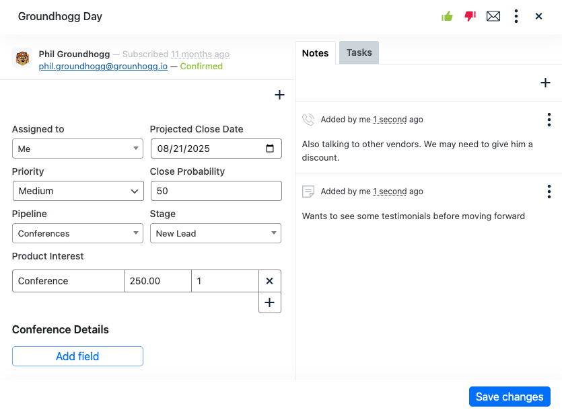Click the plus icon below contact info
The height and width of the screenshot is (412, 562).
tap(279, 95)
